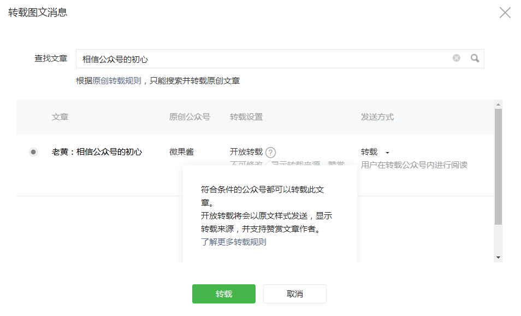Click the 取消 button
521x316 pixels.
295,294
